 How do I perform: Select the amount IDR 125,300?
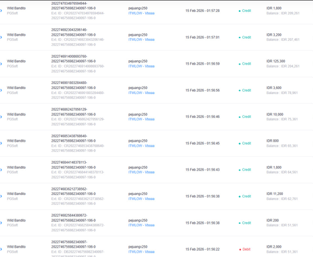coord(275,61)
